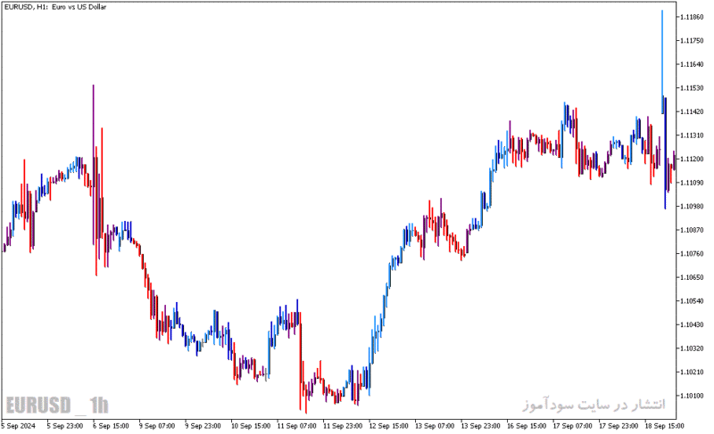Image resolution: width=714 pixels, height=434 pixels.
Task: Select the 10 Sep 15:00 time marker
Action: click(x=251, y=426)
